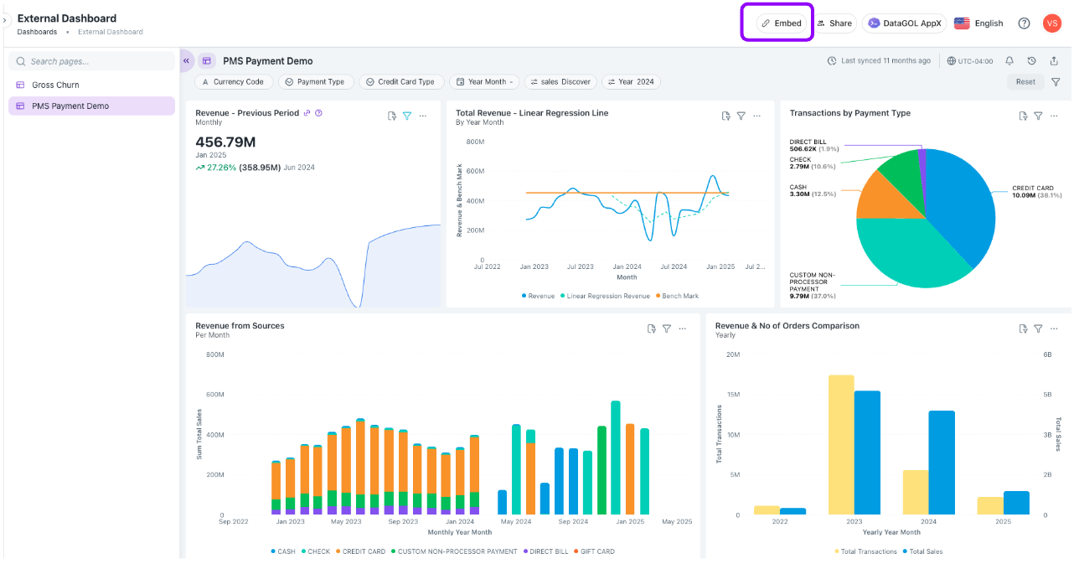Click the Reset filters button
Screen dimensions: 1079x574
pyautogui.click(x=1025, y=82)
